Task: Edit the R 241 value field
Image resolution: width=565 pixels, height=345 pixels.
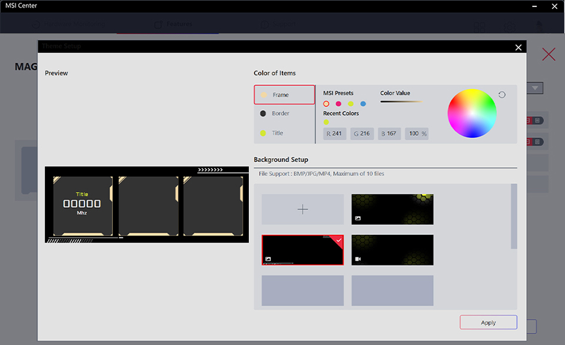Action: pyautogui.click(x=334, y=134)
